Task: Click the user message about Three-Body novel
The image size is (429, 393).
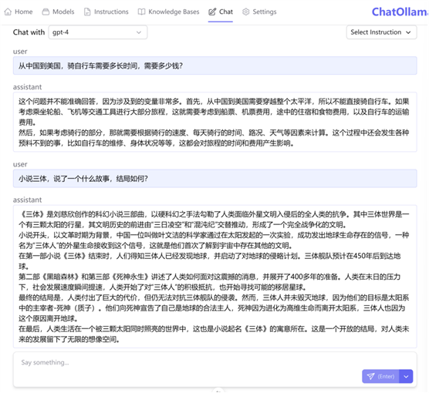Action: (x=214, y=179)
